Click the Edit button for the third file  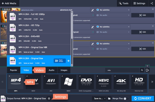[143, 49]
